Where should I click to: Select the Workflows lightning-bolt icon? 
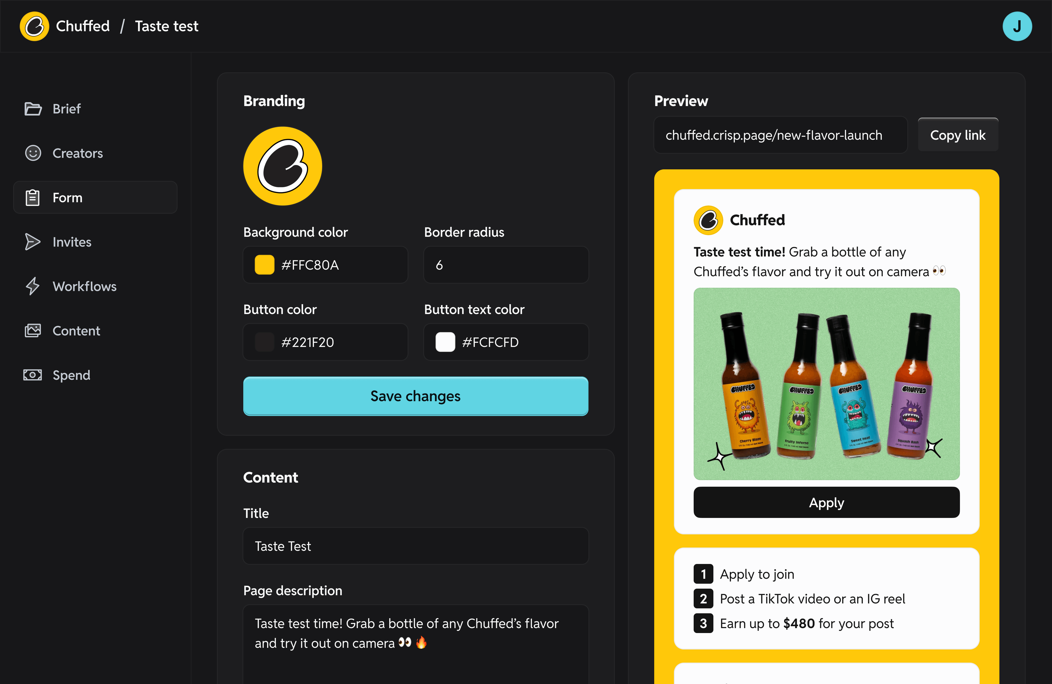click(x=33, y=286)
